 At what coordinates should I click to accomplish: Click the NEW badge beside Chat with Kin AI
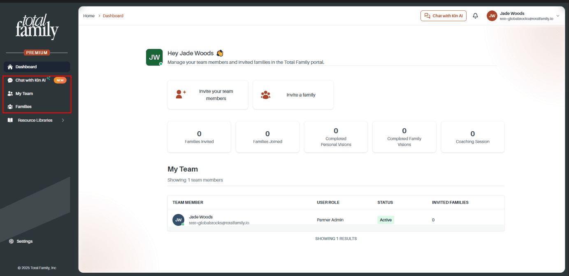point(60,80)
